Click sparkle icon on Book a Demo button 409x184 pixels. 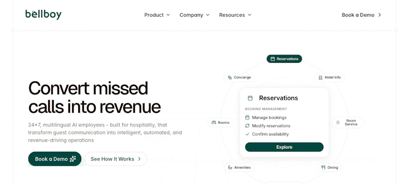[x=73, y=159]
